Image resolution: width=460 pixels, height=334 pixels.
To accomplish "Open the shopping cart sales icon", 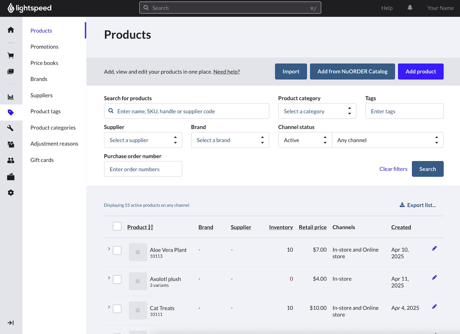I will pyautogui.click(x=11, y=56).
